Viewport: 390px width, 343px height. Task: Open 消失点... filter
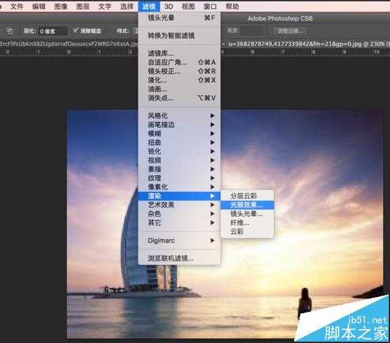pos(179,98)
